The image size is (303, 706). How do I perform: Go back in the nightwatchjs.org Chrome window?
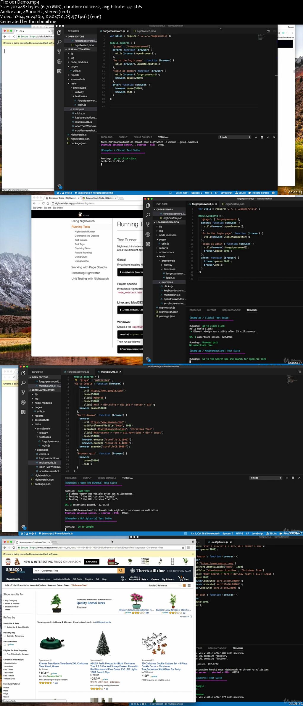[34, 203]
